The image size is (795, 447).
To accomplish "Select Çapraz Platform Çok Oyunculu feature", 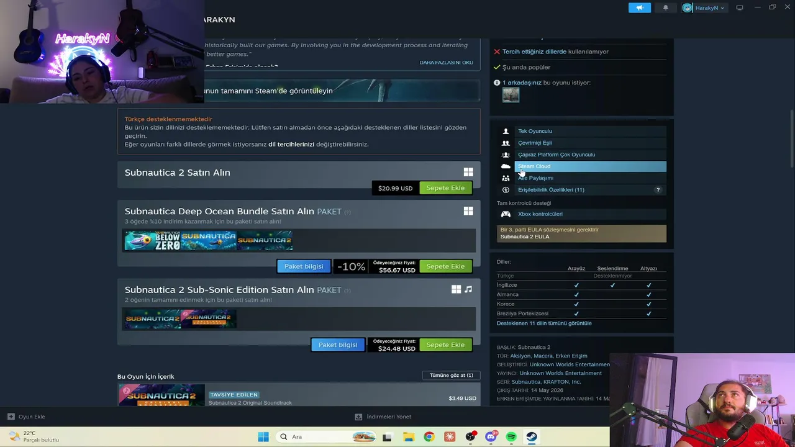I will pyautogui.click(x=590, y=155).
